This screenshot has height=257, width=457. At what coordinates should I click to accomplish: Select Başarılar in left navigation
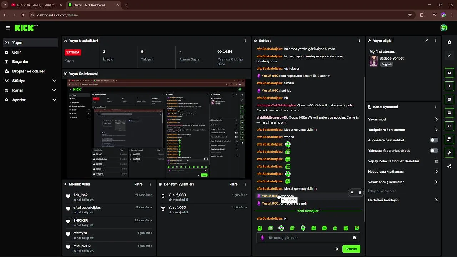pos(31,62)
